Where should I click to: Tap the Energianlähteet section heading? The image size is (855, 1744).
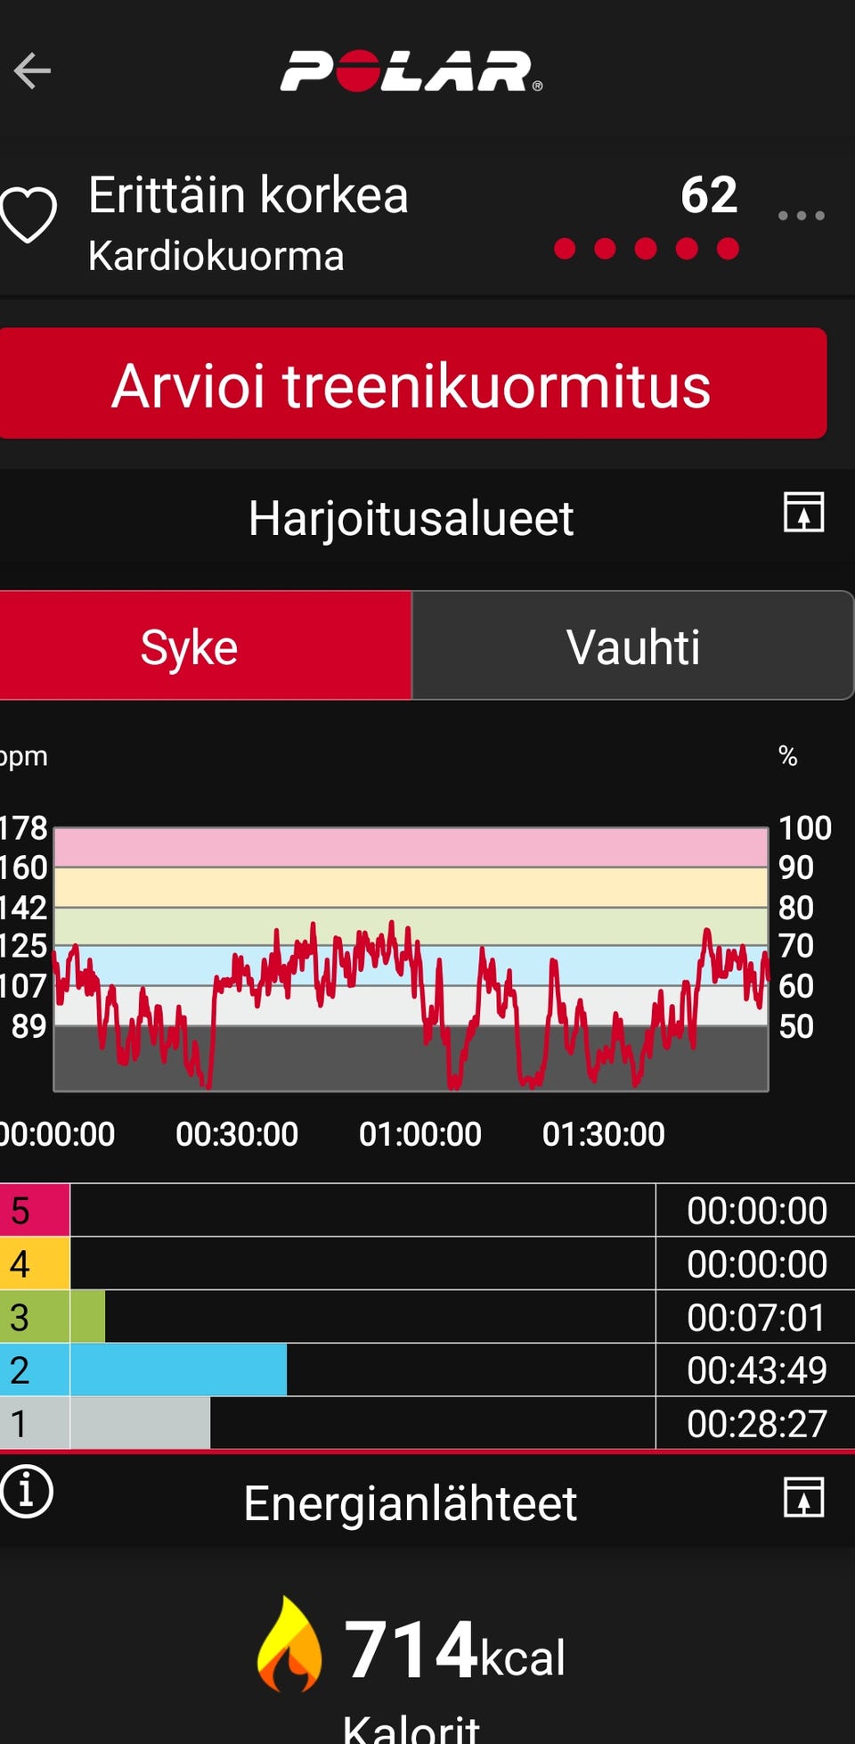[x=411, y=1503]
